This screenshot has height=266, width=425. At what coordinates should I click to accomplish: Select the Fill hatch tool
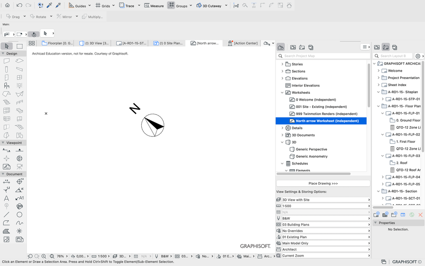6,231
